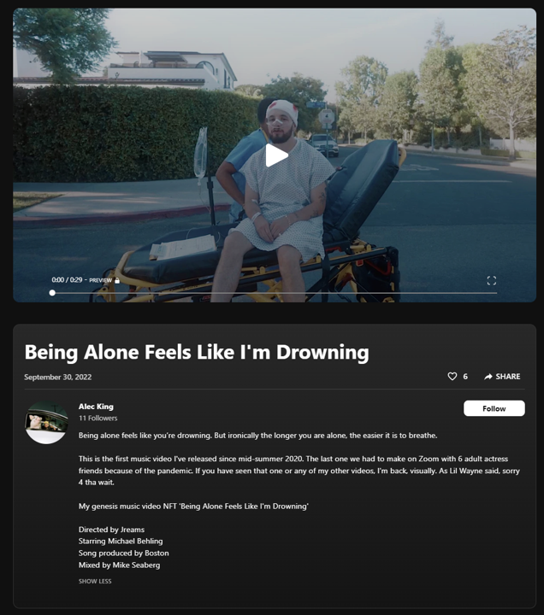Open the Alec King profile name link
The image size is (544, 615).
tap(96, 407)
